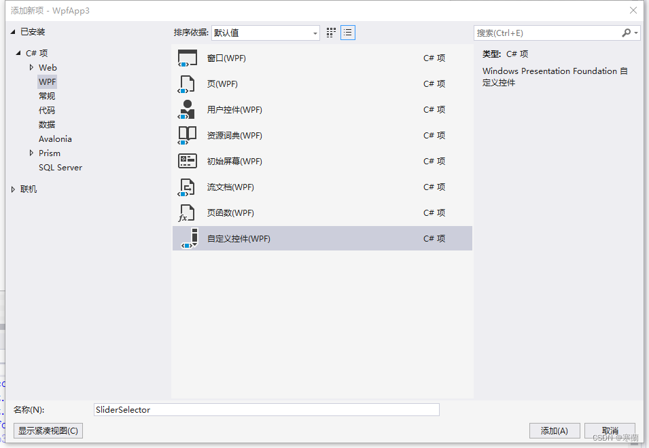
Task: Select the Avalonia category
Action: coord(55,138)
